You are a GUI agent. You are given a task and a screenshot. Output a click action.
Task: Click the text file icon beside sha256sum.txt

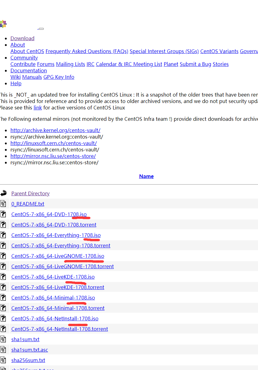pos(3,360)
